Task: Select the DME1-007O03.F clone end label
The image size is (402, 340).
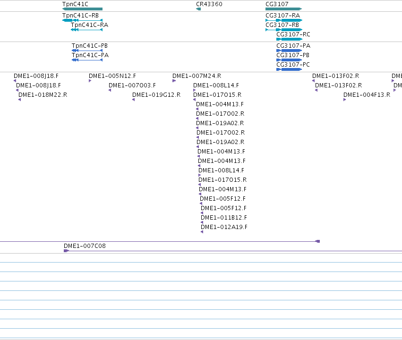Action: (132, 85)
